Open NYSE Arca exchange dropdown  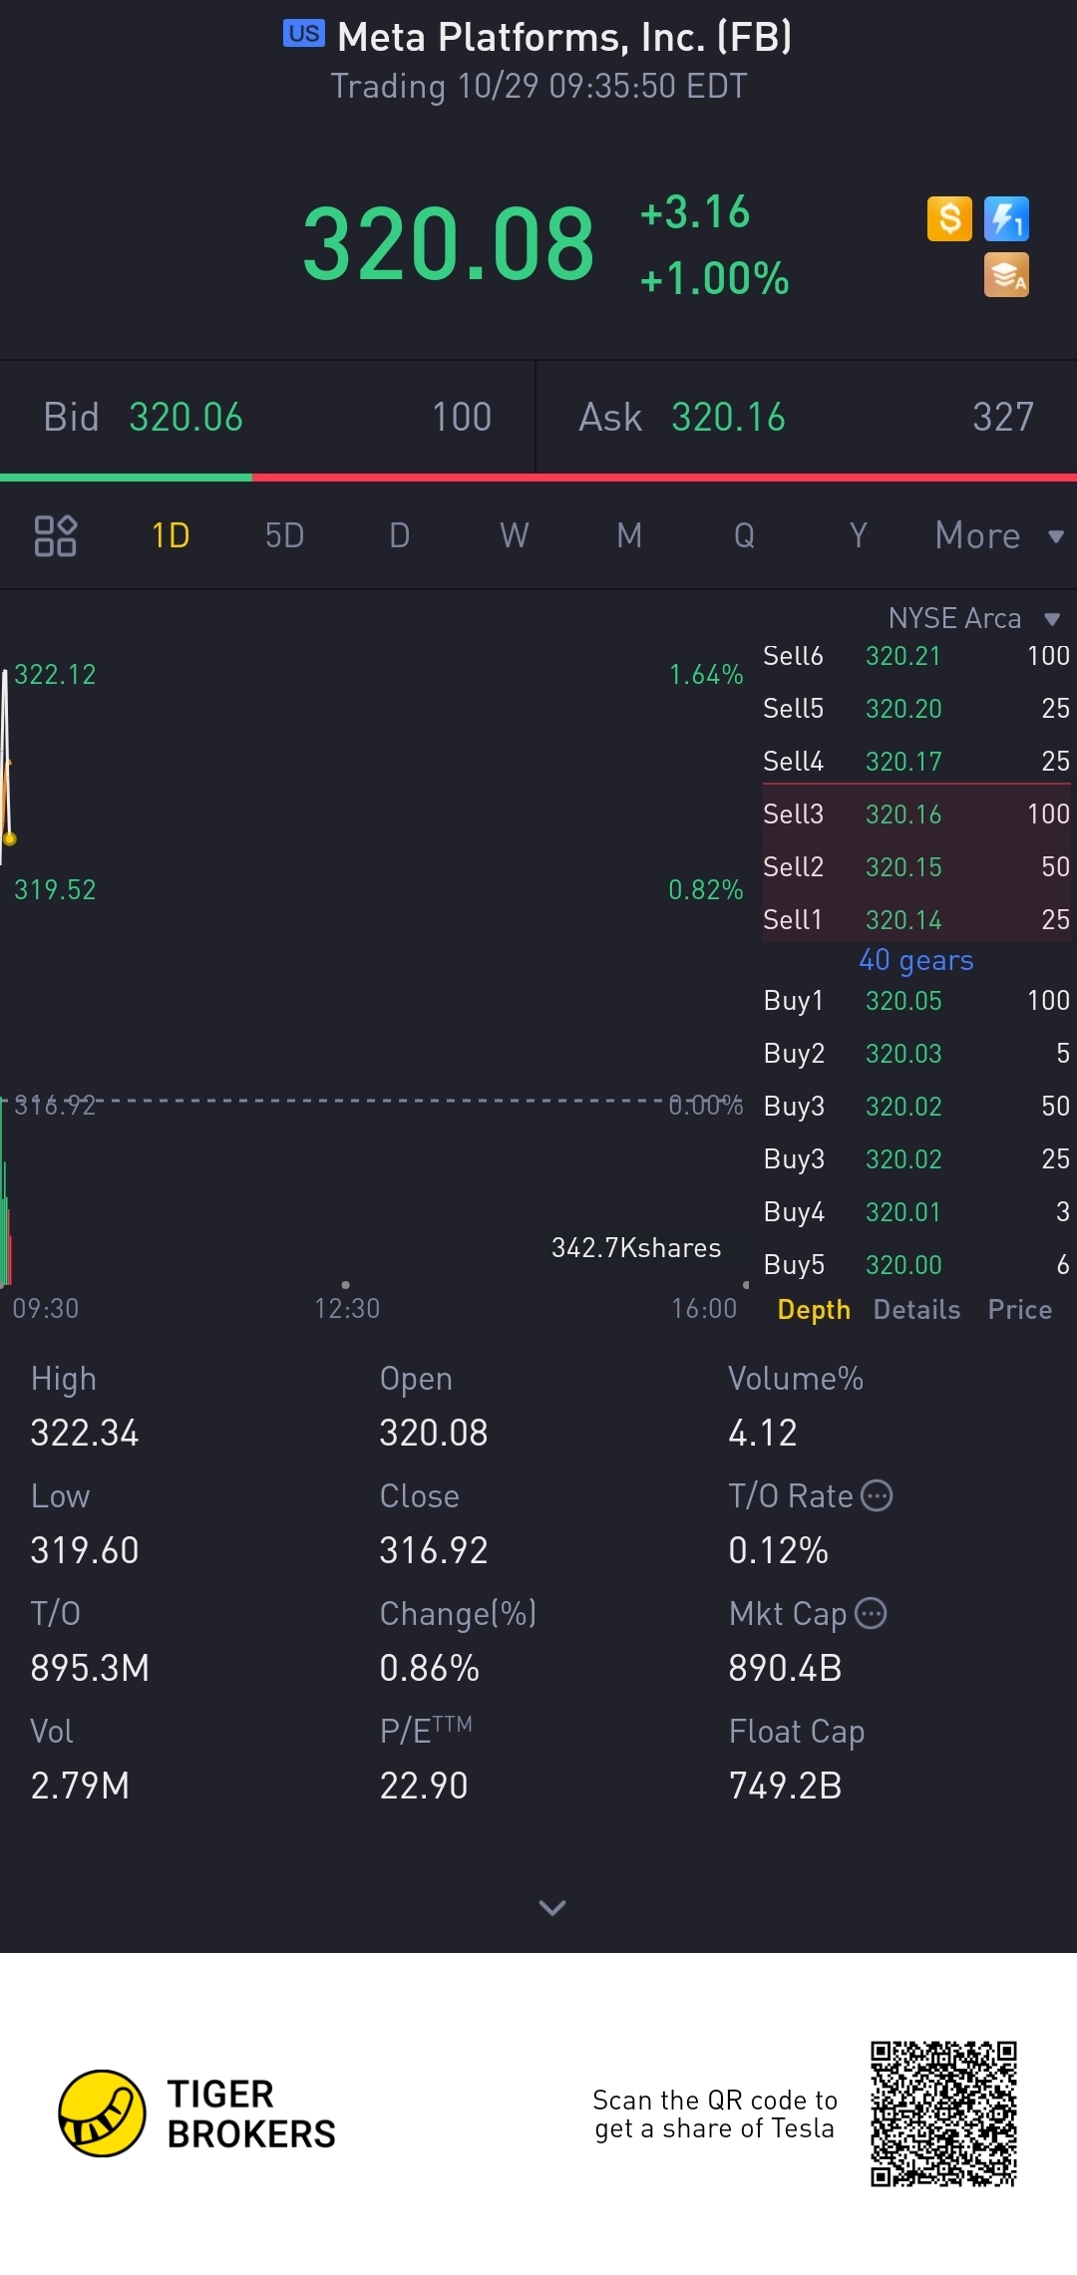(x=973, y=618)
